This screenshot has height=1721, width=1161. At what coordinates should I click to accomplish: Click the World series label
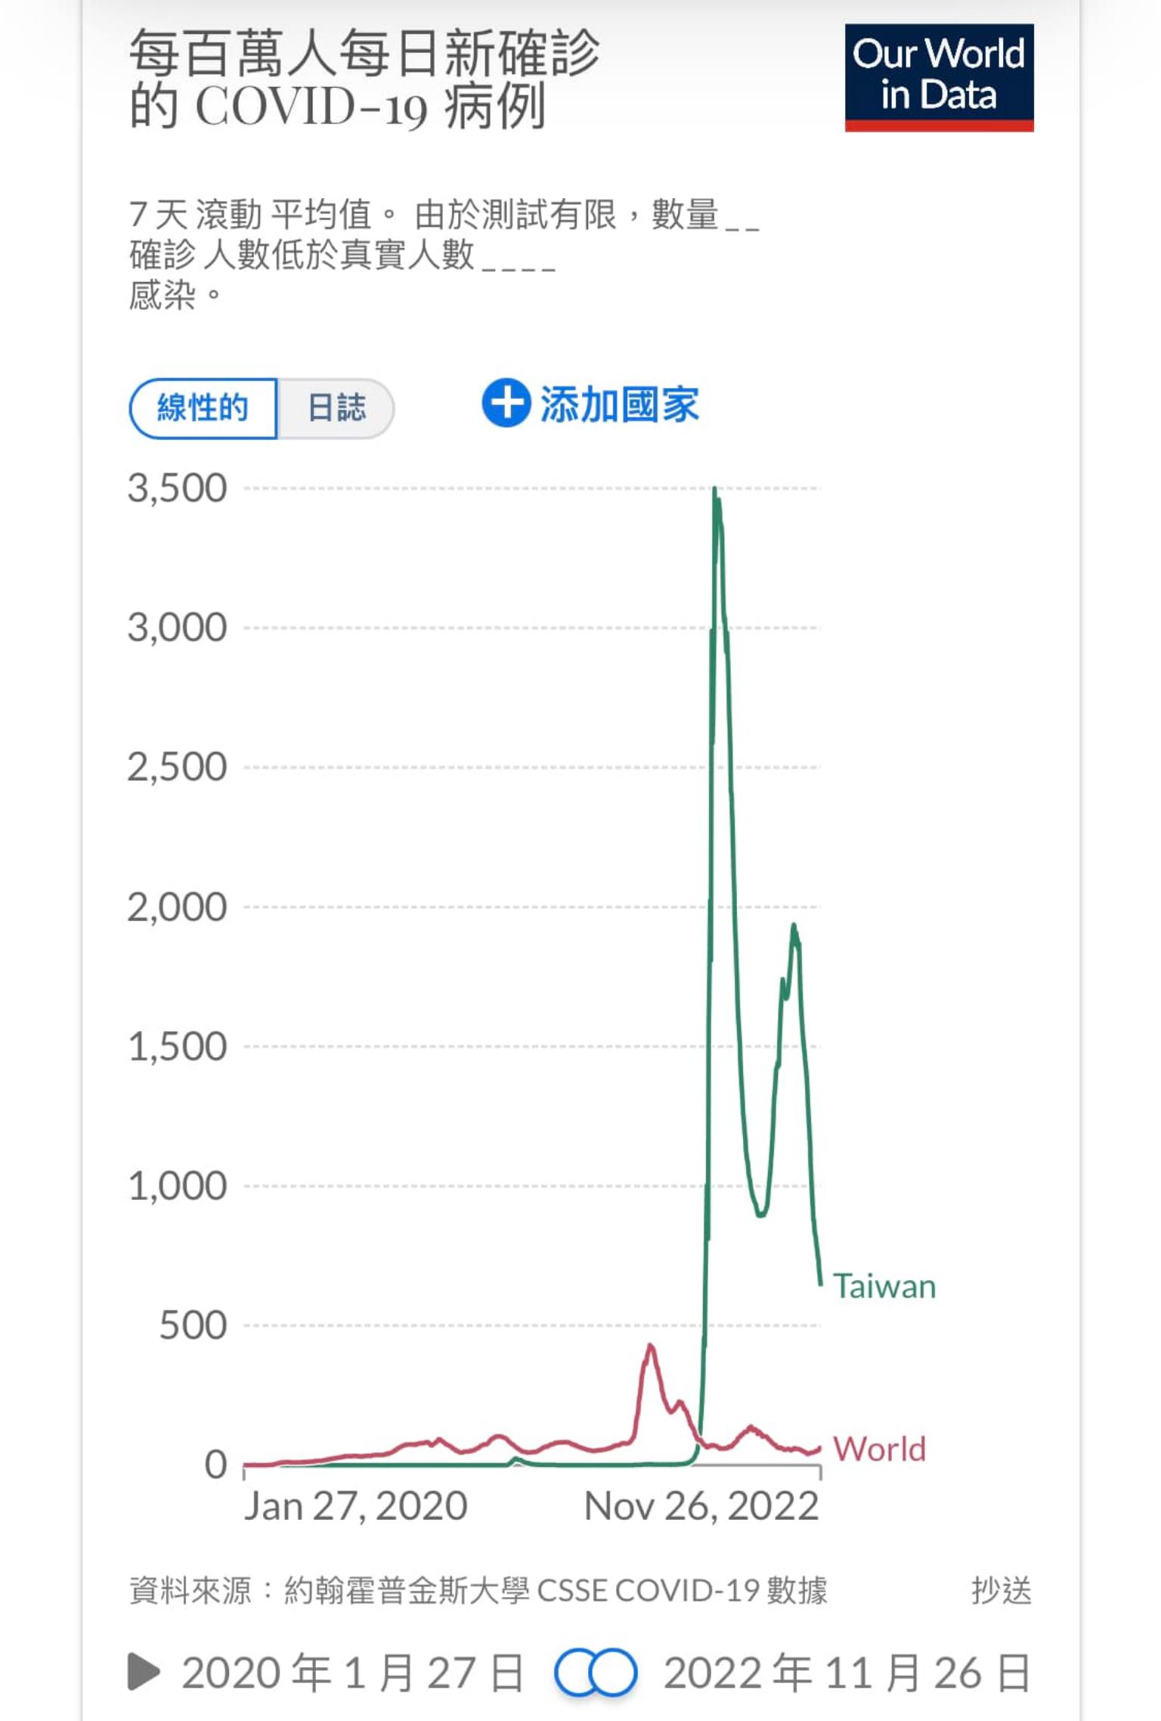point(879,1449)
